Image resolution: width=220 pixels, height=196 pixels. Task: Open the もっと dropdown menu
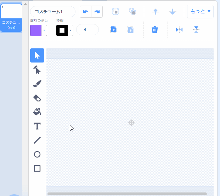(200, 12)
